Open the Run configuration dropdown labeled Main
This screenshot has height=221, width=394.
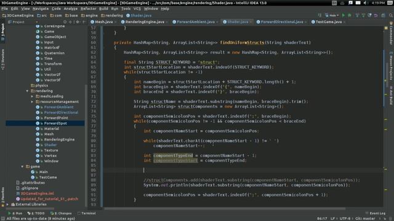(x=332, y=15)
